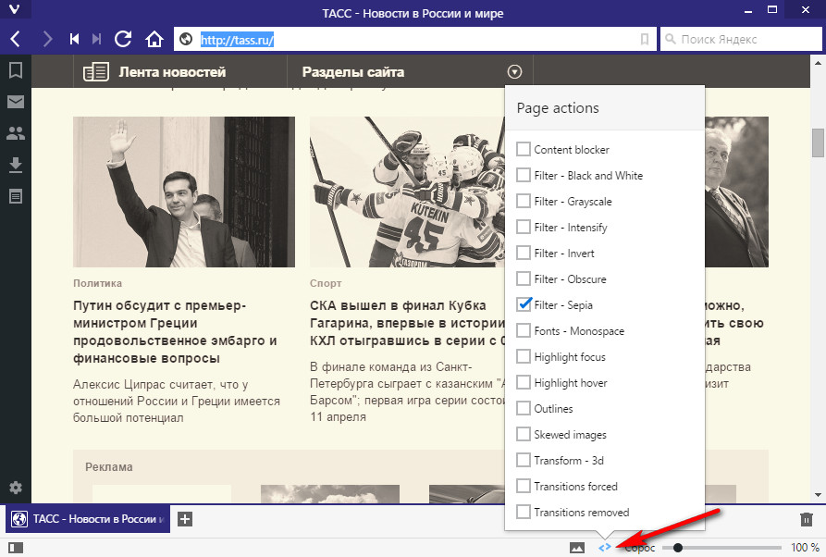The height and width of the screenshot is (557, 826).
Task: Open the Спорт category link
Action: [326, 283]
